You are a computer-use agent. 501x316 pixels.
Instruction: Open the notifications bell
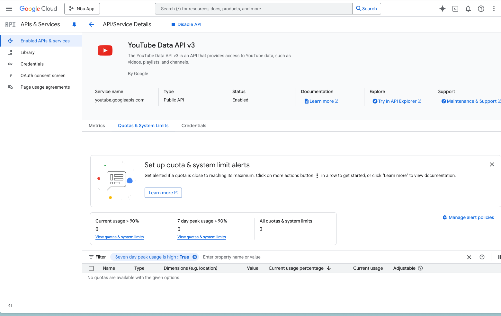click(468, 9)
